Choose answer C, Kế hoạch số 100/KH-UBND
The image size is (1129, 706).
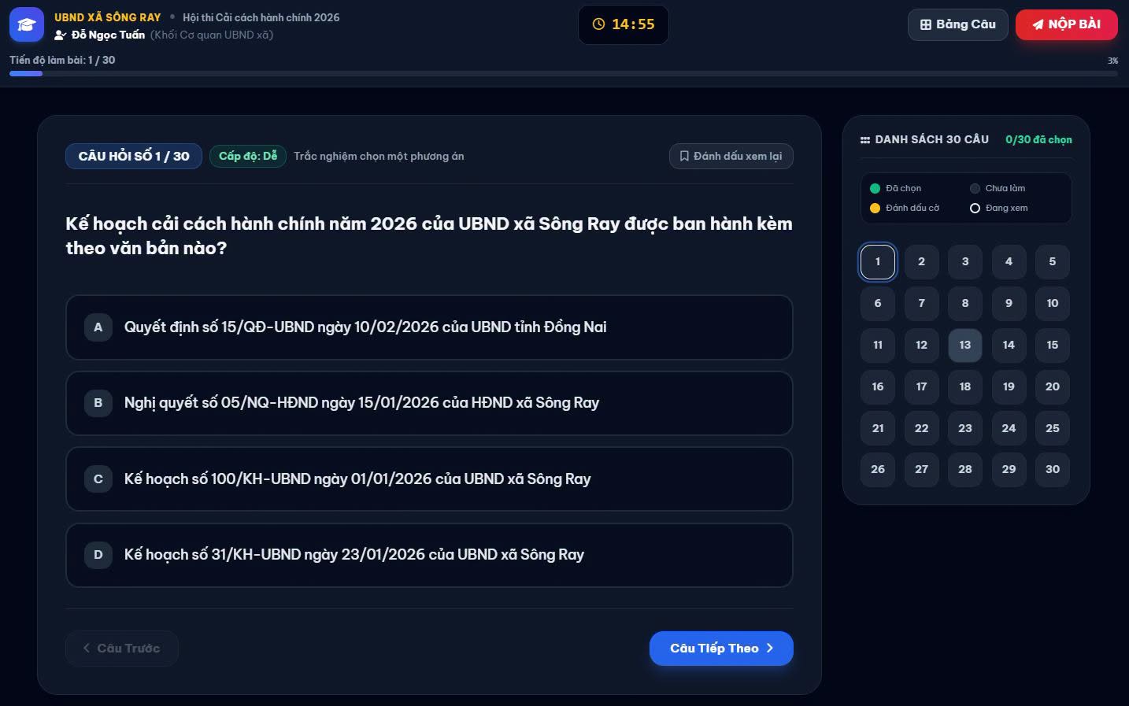[429, 479]
